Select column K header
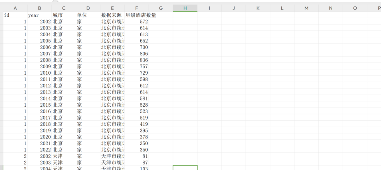 click(x=258, y=8)
